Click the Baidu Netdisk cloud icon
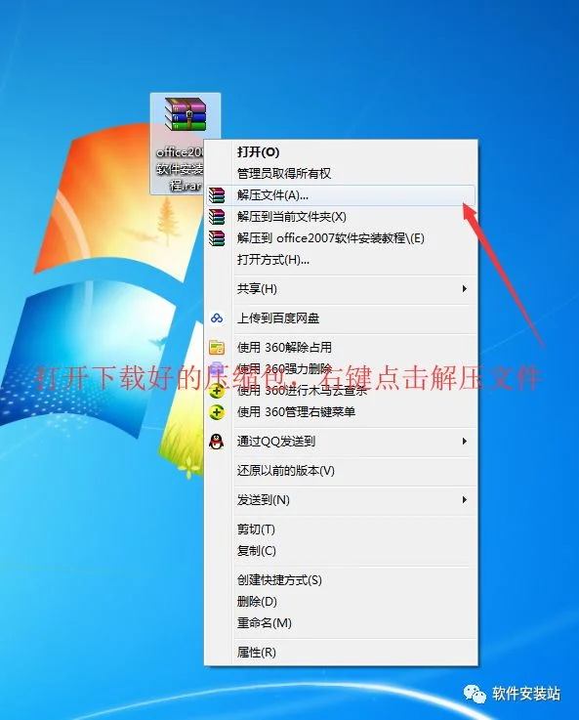 click(x=217, y=318)
